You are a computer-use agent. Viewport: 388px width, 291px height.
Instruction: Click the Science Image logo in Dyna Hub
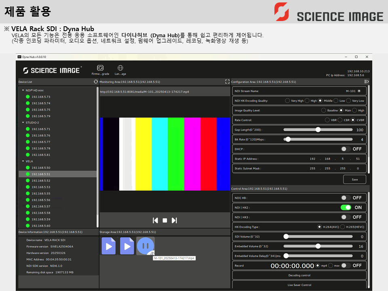click(x=53, y=70)
